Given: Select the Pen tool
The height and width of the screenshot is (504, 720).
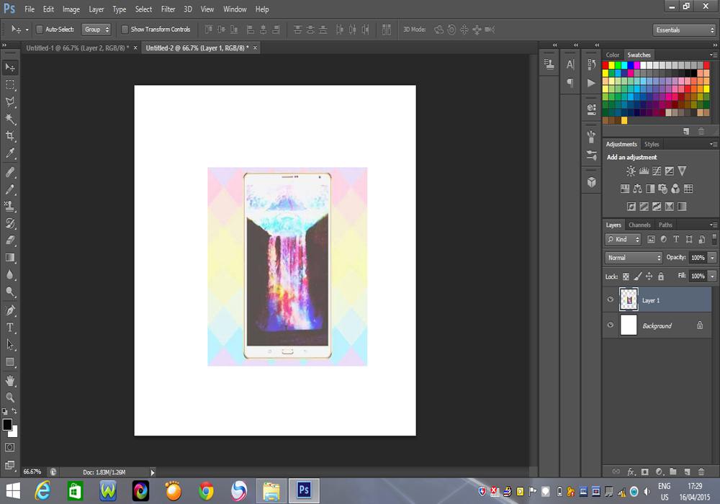Looking at the screenshot, I should (10, 310).
